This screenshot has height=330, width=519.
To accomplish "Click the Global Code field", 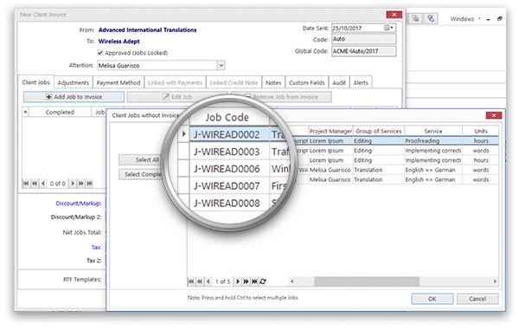I will pyautogui.click(x=364, y=51).
